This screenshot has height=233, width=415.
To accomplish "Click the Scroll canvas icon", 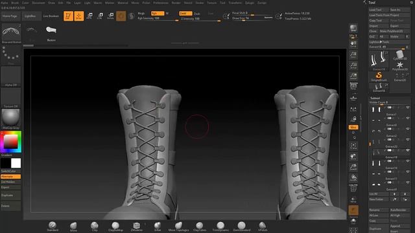I will 353,44.
